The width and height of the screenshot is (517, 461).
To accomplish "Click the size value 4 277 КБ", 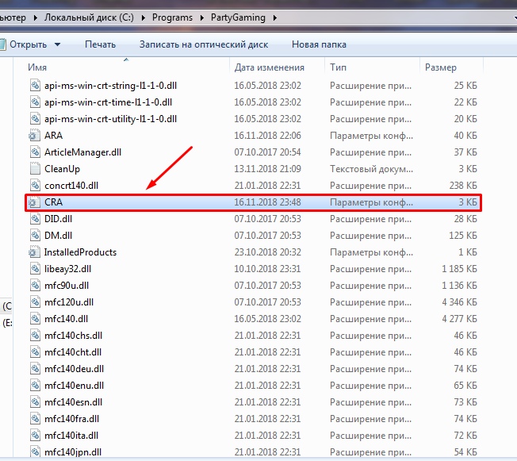I will point(459,319).
